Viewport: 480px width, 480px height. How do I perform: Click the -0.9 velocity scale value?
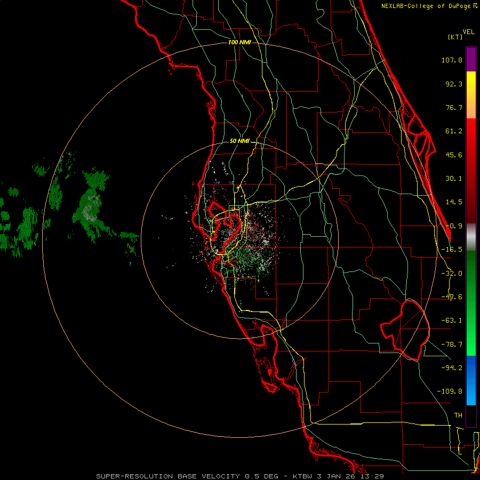point(454,226)
